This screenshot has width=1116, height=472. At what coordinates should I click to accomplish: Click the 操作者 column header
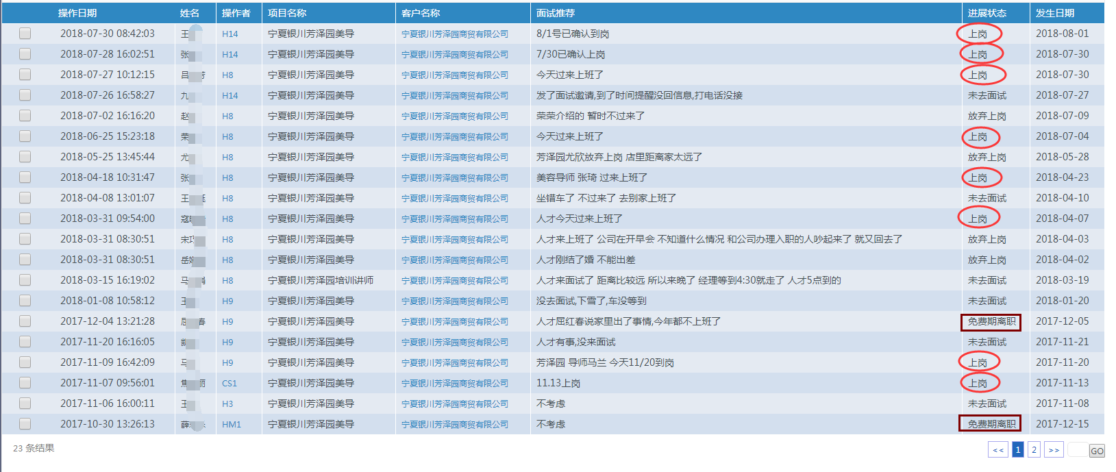coord(236,13)
